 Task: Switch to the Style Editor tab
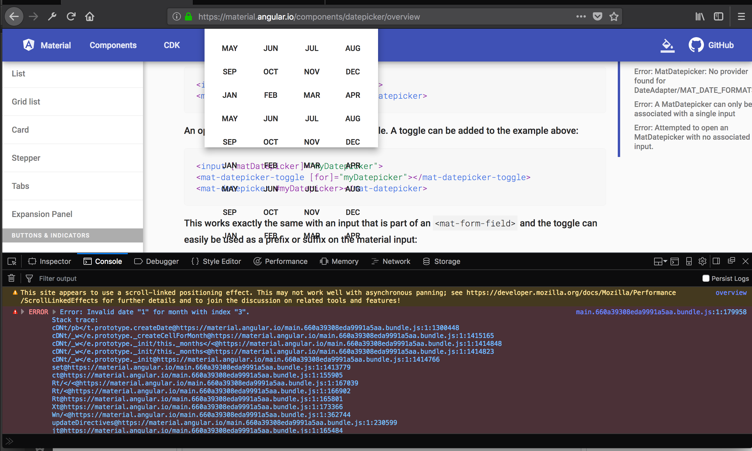click(216, 261)
